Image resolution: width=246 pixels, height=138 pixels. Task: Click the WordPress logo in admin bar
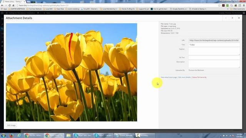2,13
